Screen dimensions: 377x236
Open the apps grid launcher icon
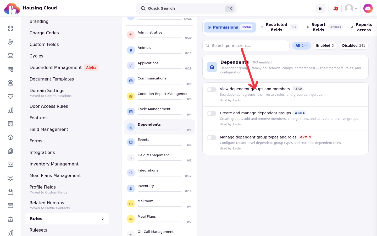tap(321, 8)
